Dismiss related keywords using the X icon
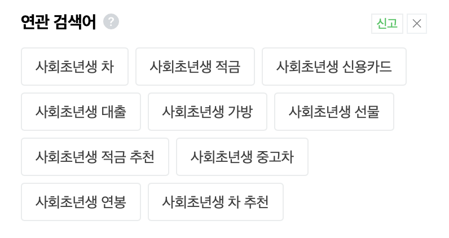Image resolution: width=449 pixels, height=238 pixels. 417,24
